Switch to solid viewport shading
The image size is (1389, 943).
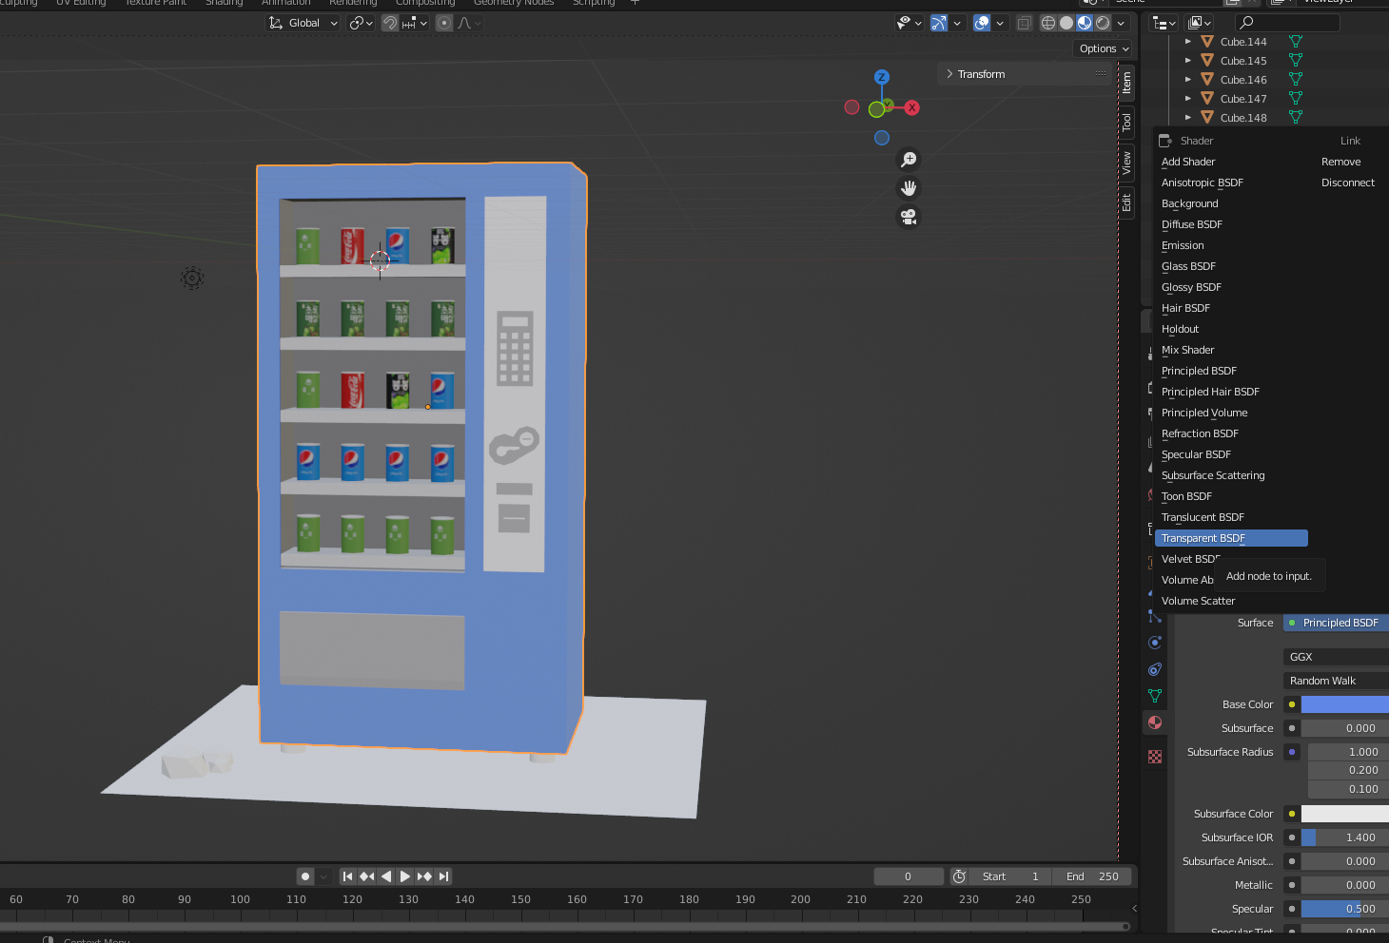point(1066,23)
